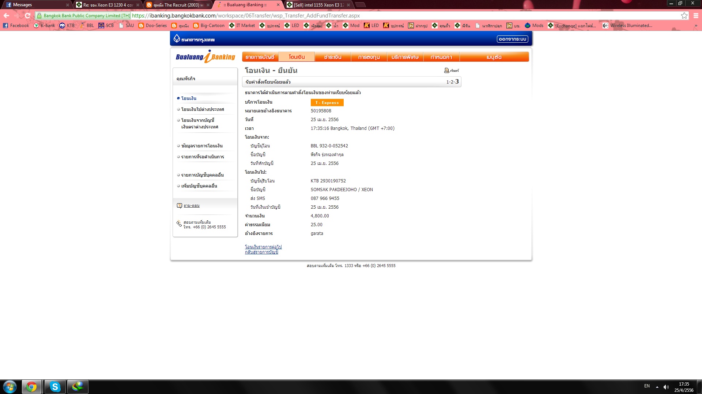
Task: Click the กลับสู่รายการบัญชี link
Action: 261,252
